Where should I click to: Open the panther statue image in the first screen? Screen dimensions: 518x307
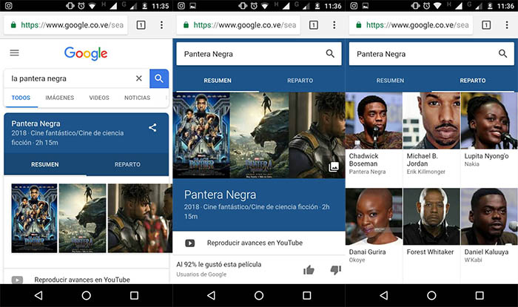pos(83,218)
